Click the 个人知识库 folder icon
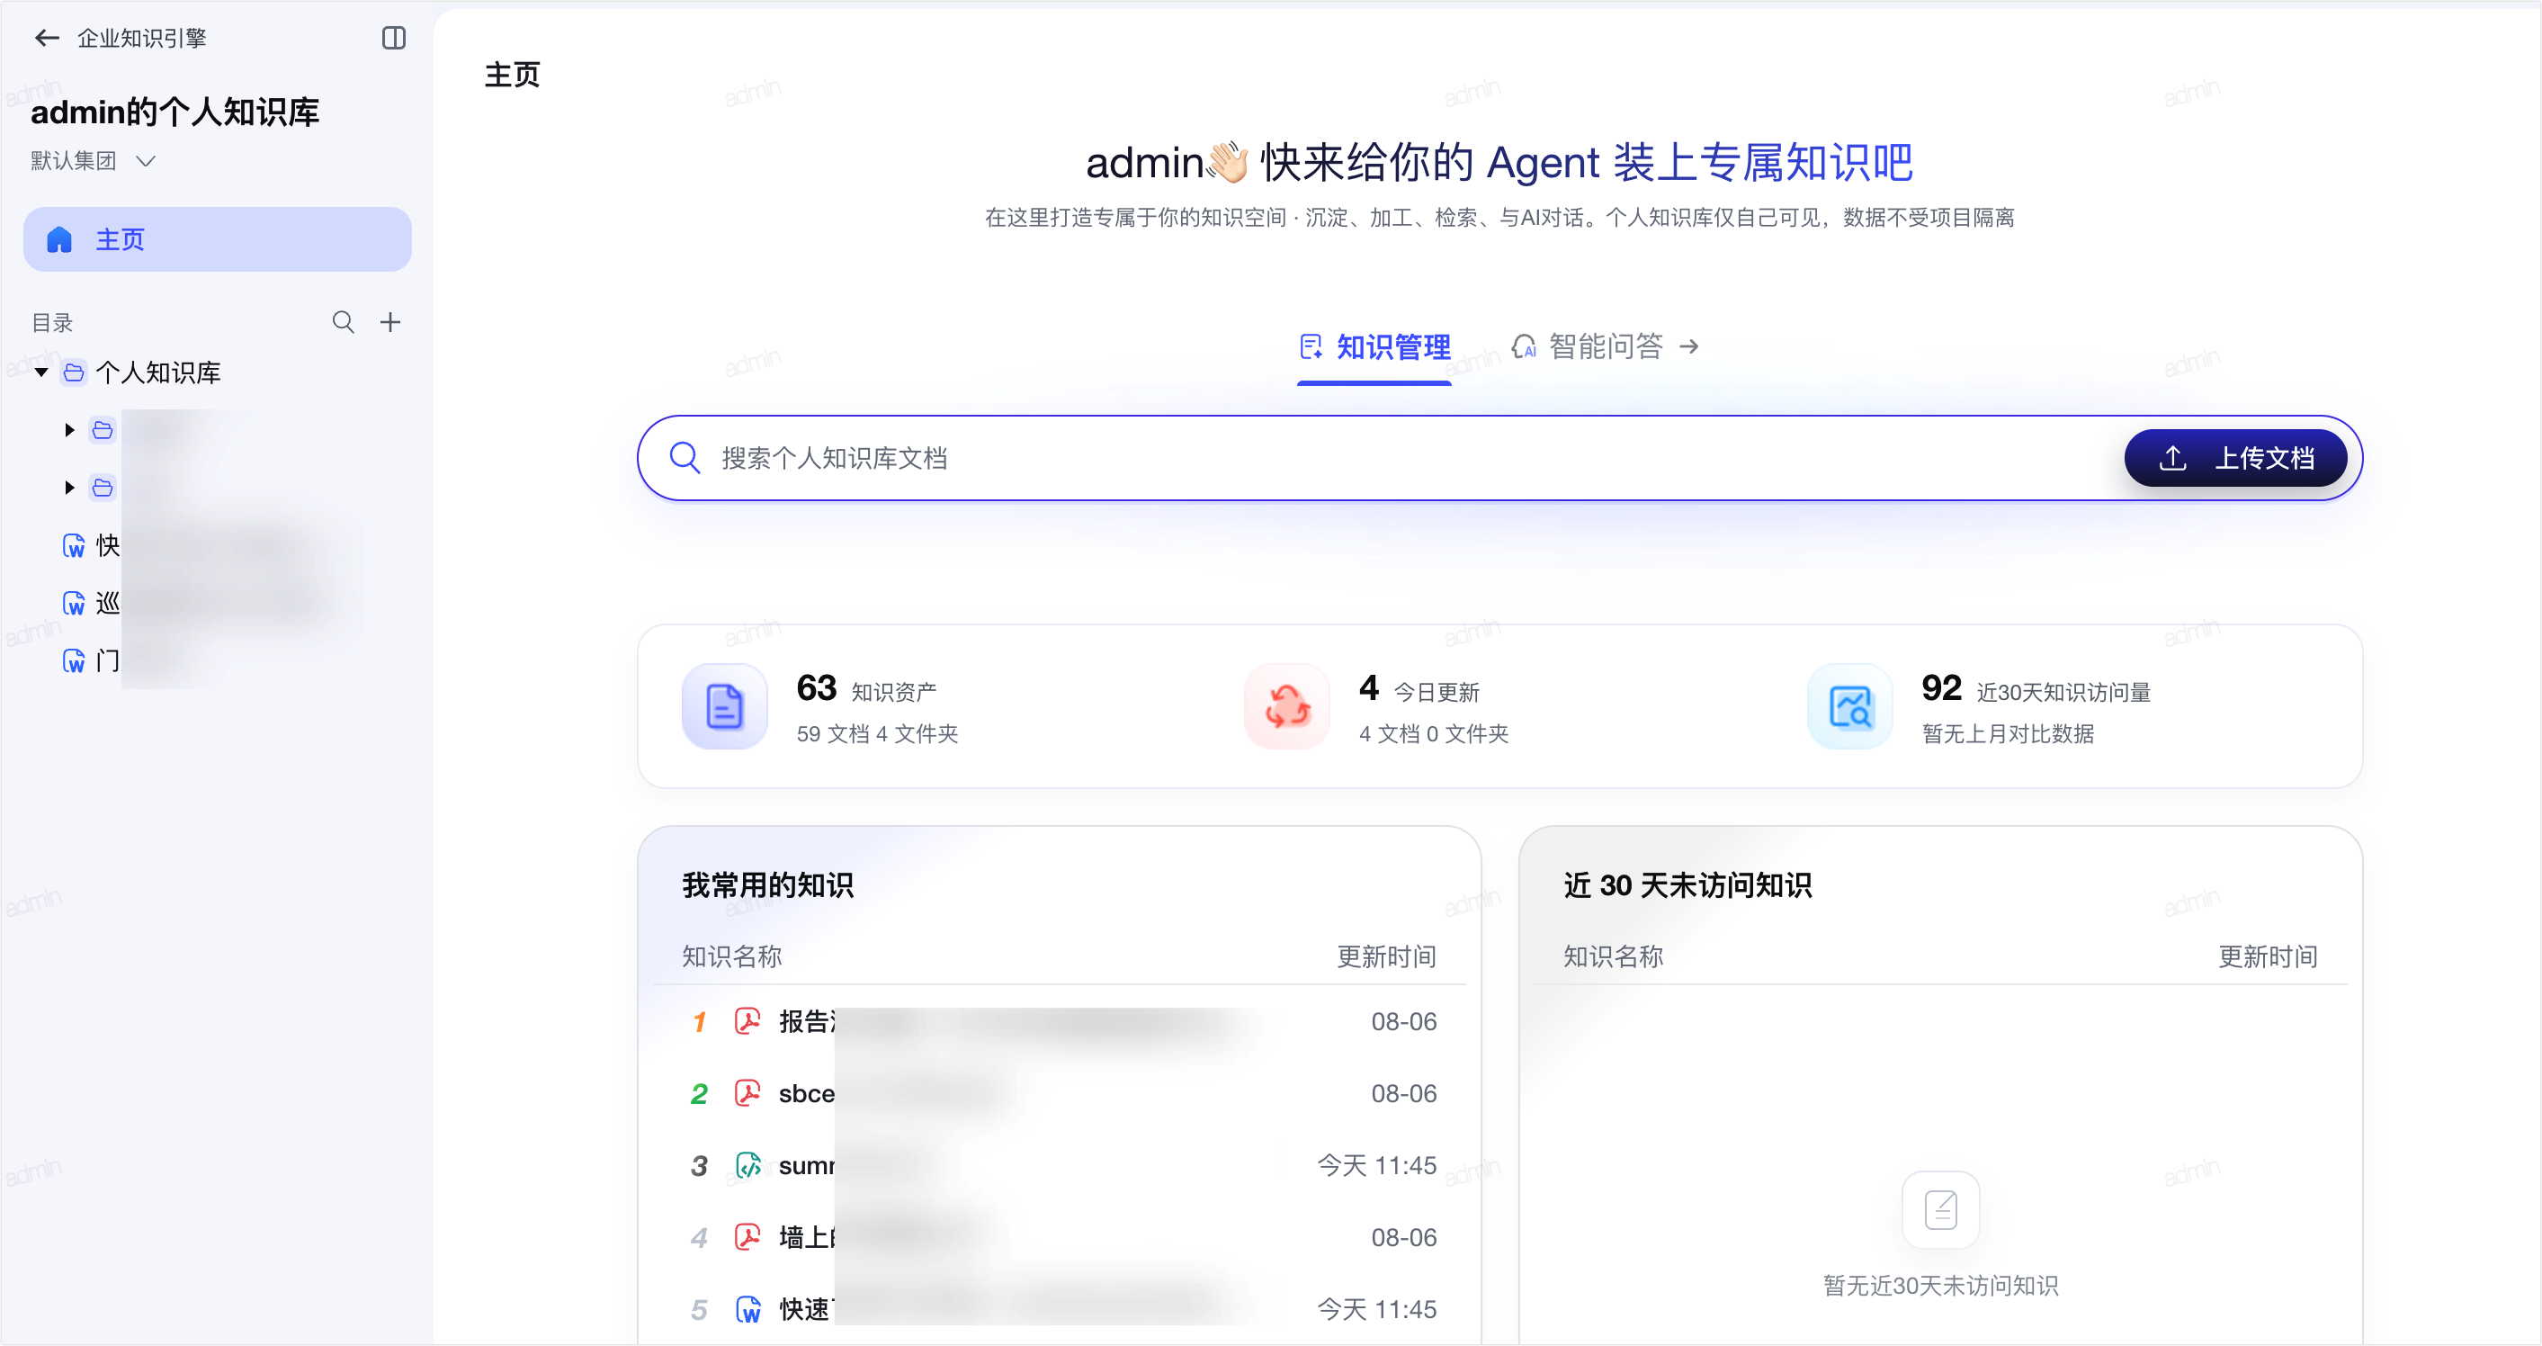This screenshot has height=1346, width=2542. pyautogui.click(x=74, y=373)
